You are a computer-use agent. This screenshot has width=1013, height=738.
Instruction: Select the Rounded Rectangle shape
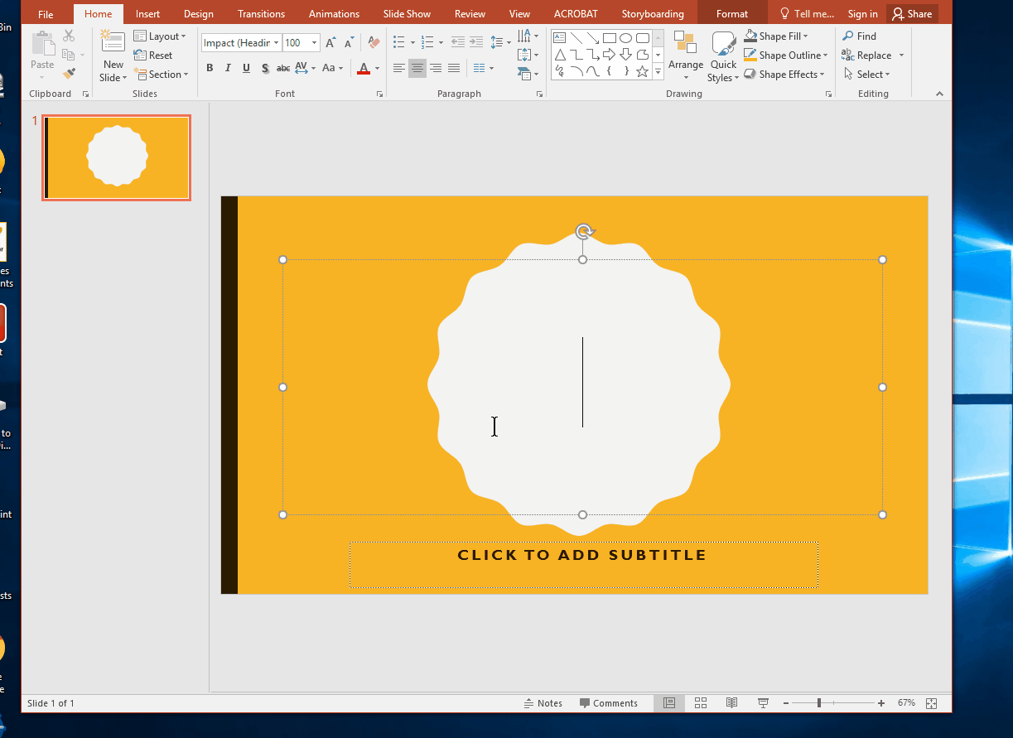[643, 38]
